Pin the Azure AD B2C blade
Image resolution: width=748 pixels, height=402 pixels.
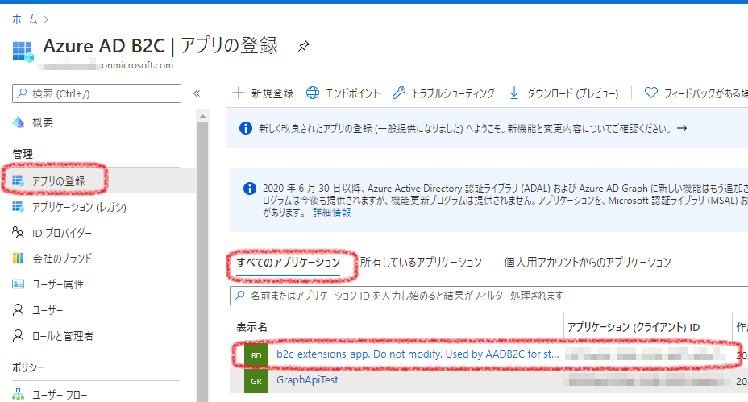point(303,46)
